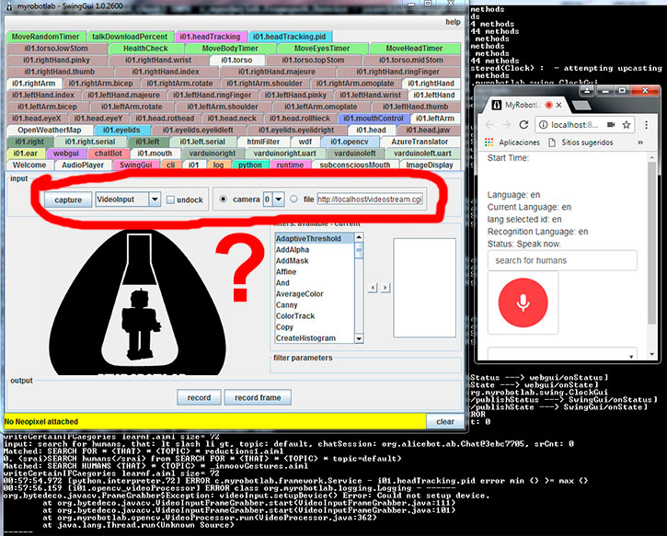Screen dimensions: 667x536
Task: Select the AddMask filter
Action: (x=315, y=261)
